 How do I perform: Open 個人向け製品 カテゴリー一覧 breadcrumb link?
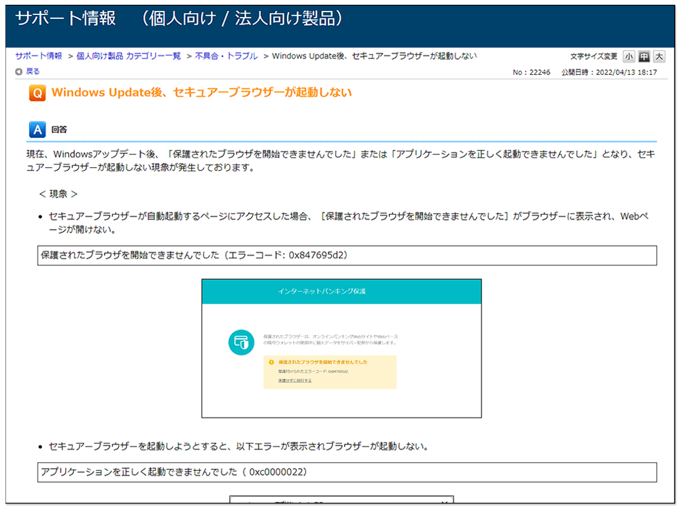pyautogui.click(x=129, y=56)
